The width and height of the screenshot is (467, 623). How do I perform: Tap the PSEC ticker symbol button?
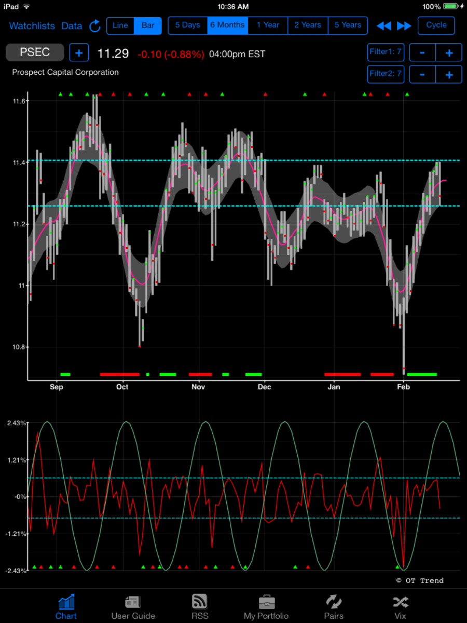(35, 52)
